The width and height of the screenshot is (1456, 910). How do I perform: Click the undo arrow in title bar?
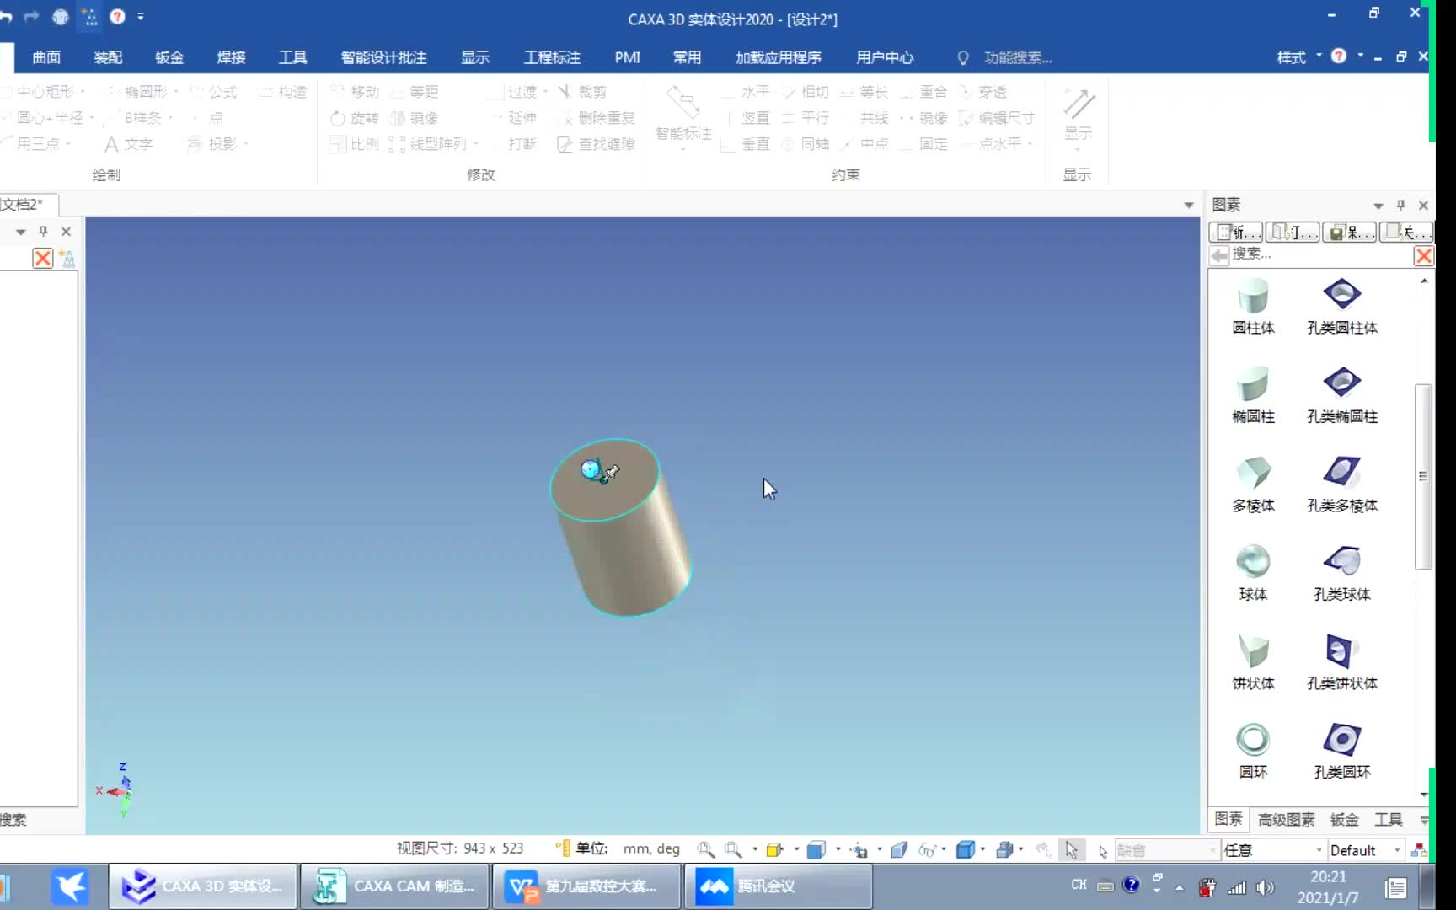(x=6, y=16)
